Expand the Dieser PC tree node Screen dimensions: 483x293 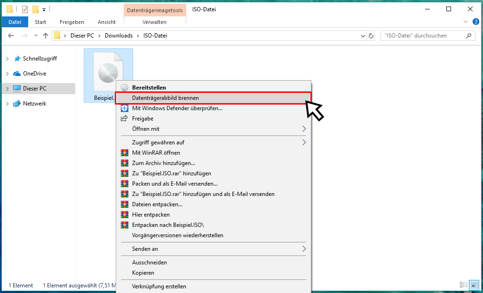(x=8, y=89)
